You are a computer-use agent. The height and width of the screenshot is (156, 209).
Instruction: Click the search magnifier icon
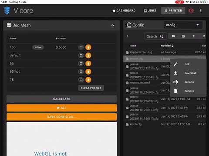pos(162,36)
